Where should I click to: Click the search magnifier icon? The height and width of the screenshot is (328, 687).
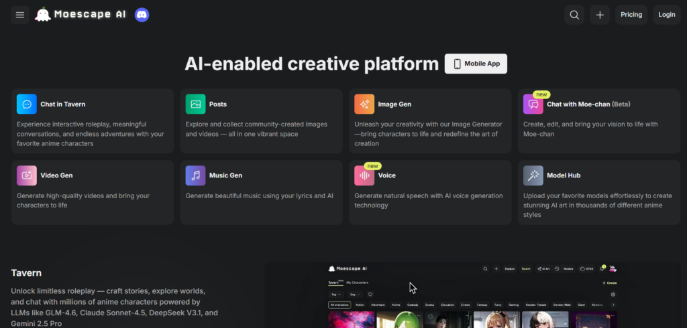574,15
